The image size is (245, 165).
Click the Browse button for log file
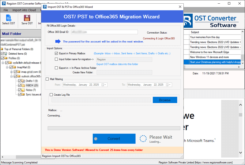click(165, 100)
